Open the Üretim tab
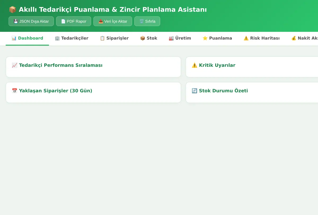This screenshot has height=215, width=318. pos(180,38)
